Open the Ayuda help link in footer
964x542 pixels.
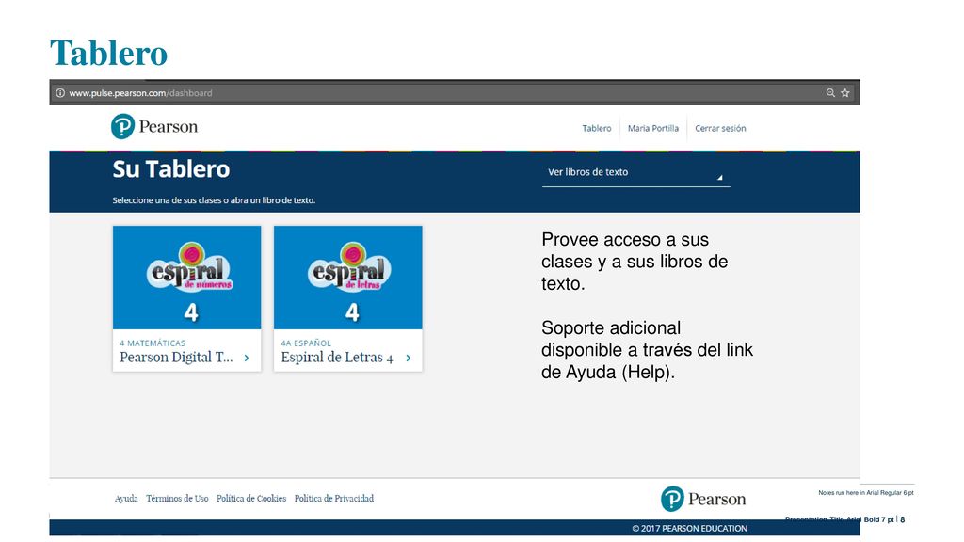pos(126,499)
